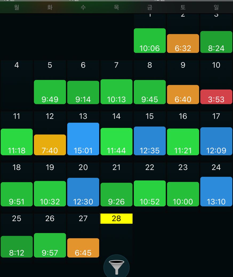Open the 10:13 block on day 7
Screen dimensions: 233x277
click(x=116, y=92)
